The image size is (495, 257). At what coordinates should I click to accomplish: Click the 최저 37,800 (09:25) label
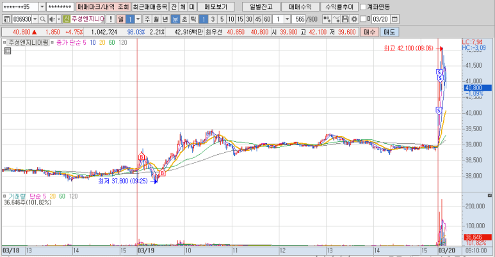tap(123, 181)
